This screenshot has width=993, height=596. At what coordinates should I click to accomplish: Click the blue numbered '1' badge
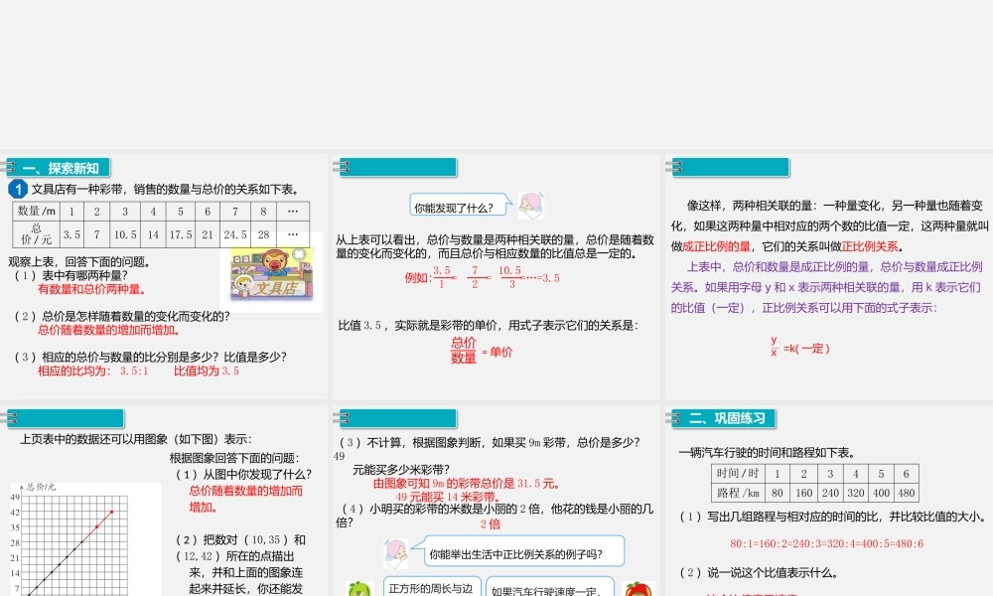click(x=19, y=188)
